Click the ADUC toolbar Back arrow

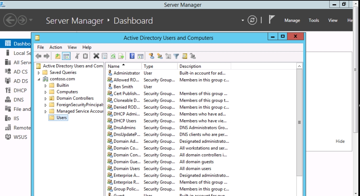point(38,56)
